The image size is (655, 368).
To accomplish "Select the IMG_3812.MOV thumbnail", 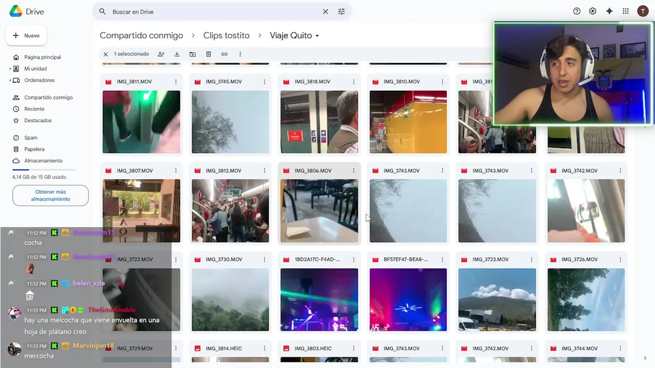I will pos(230,211).
